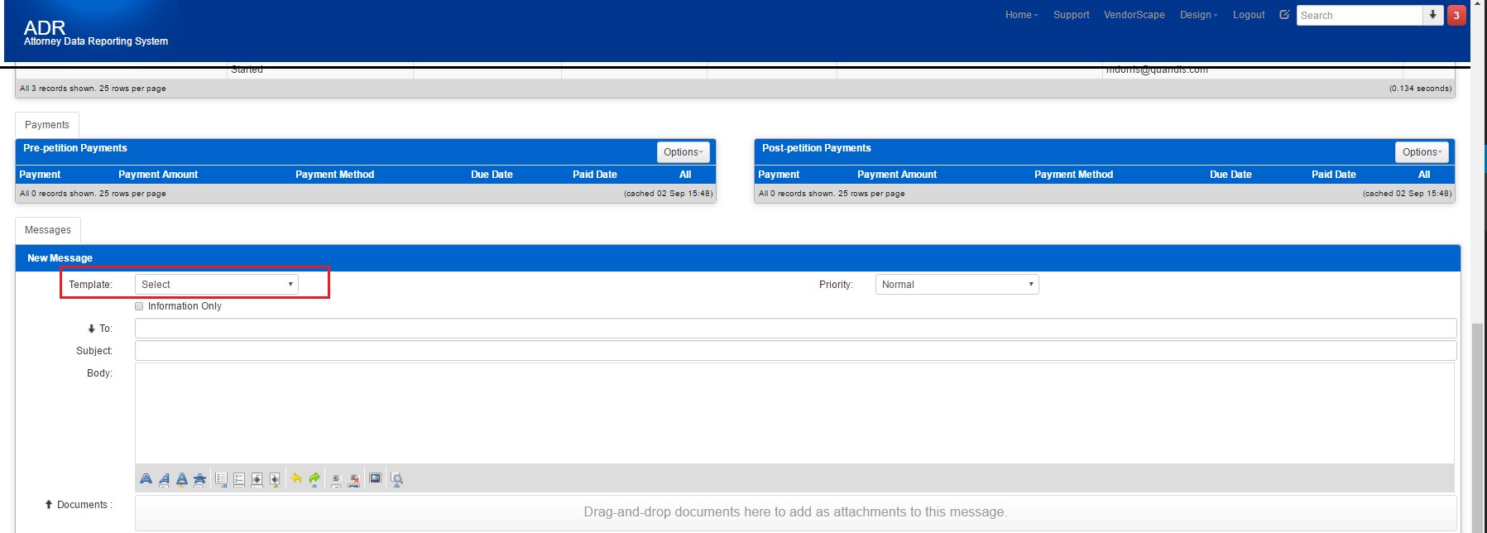1487x533 pixels.
Task: Click Logout in top navigation
Action: [x=1249, y=15]
